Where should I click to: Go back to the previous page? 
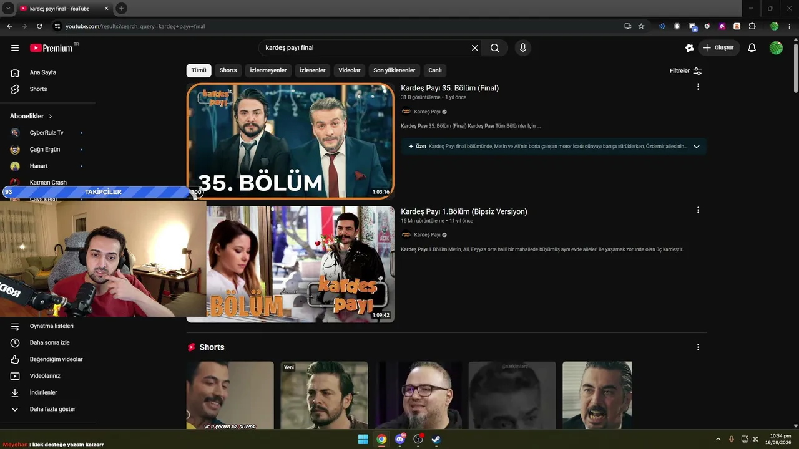point(9,26)
